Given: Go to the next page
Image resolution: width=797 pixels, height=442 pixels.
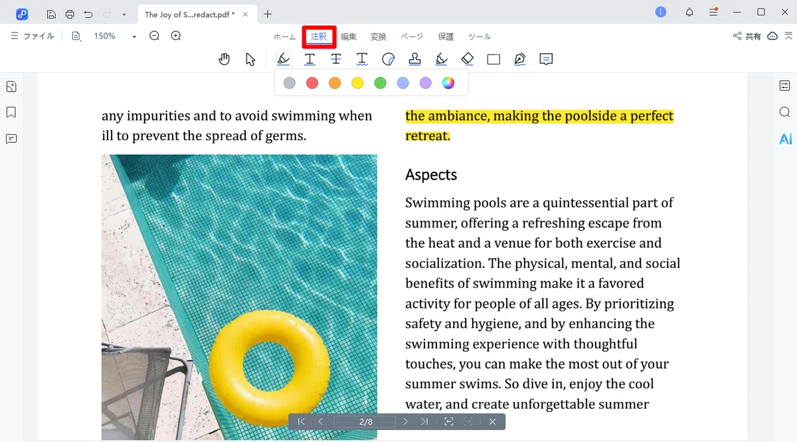Looking at the screenshot, I should click(405, 421).
